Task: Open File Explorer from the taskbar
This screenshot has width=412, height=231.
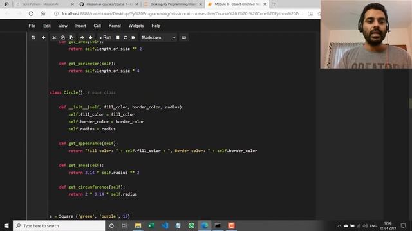Action: (x=138, y=225)
